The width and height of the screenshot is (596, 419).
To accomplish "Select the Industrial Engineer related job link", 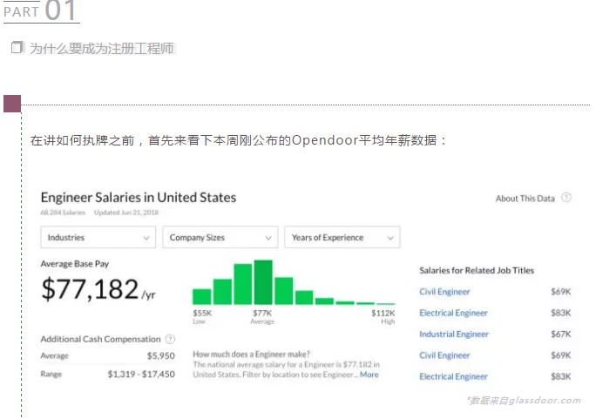I will point(454,335).
